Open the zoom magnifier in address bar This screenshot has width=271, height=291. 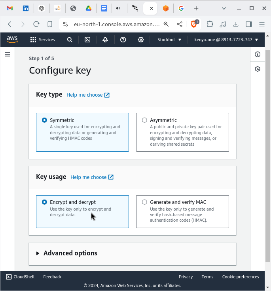point(166,24)
